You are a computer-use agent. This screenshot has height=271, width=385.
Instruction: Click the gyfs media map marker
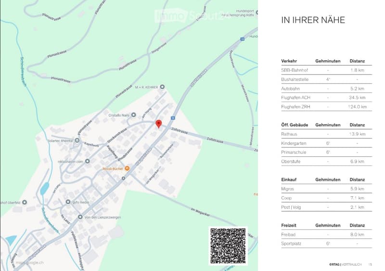68,202
